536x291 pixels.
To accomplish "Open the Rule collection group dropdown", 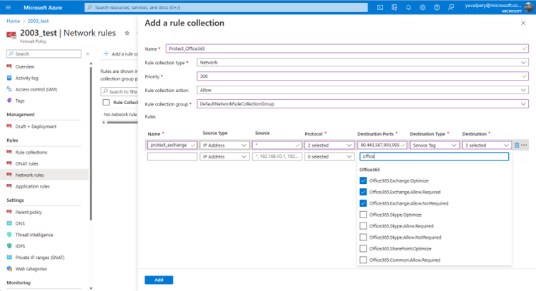I will pos(362,104).
